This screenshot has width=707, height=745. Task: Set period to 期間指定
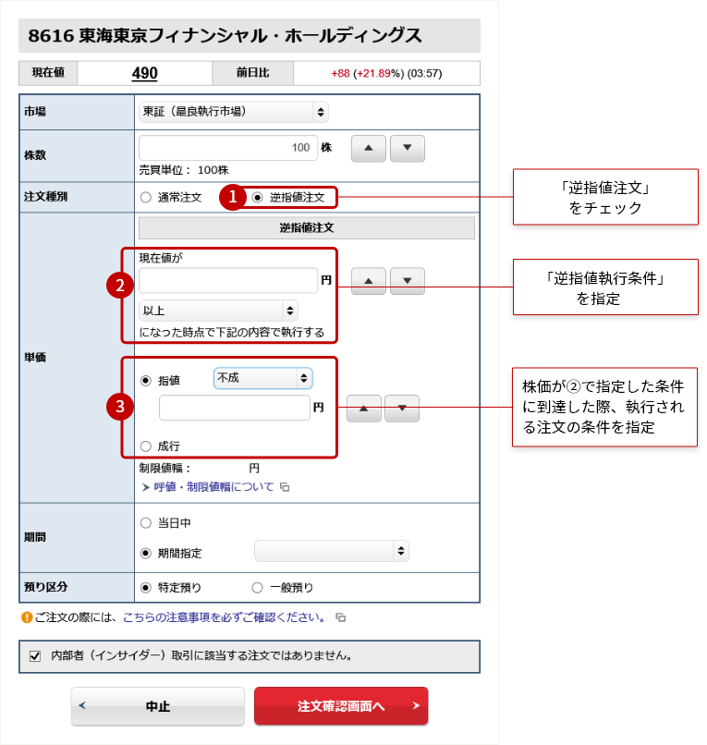(146, 553)
